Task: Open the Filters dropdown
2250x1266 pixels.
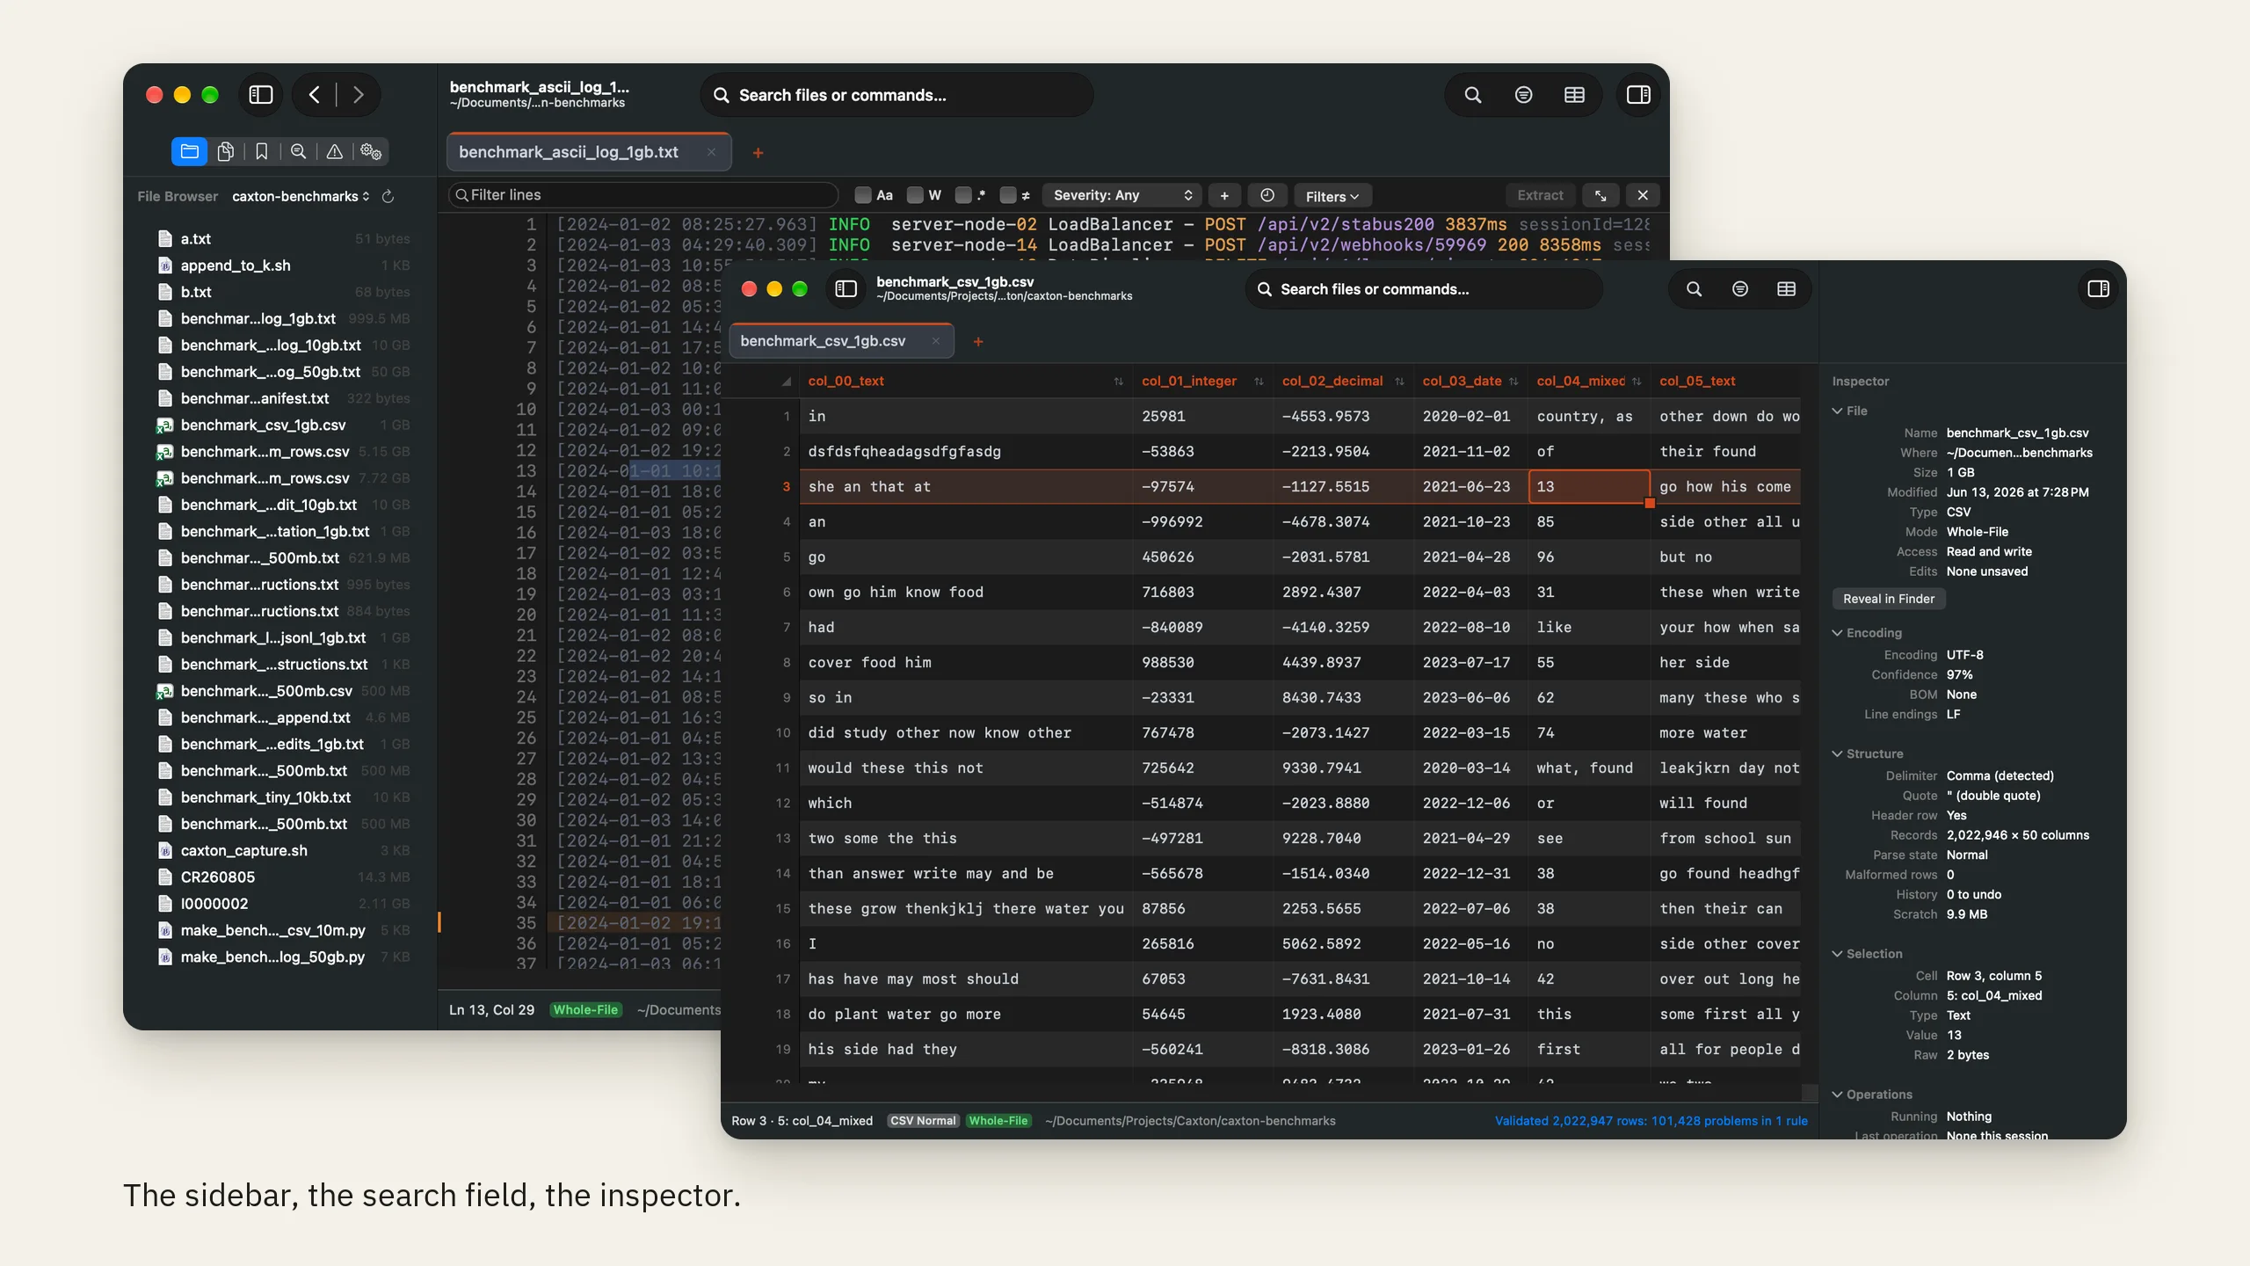Action: [x=1332, y=196]
